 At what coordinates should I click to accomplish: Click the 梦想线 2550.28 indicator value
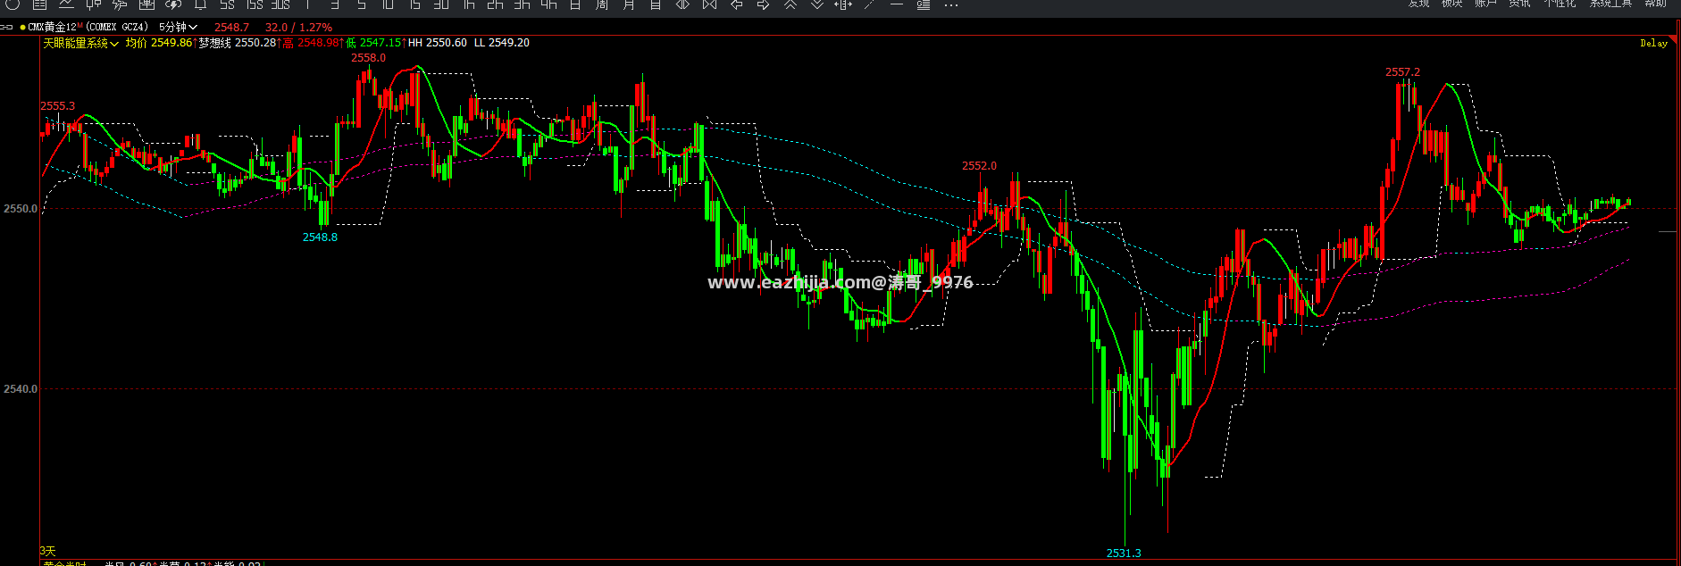238,43
